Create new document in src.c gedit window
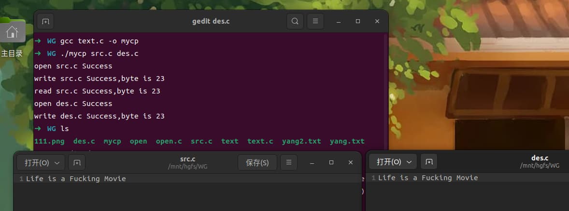This screenshot has height=211, width=569. click(77, 163)
